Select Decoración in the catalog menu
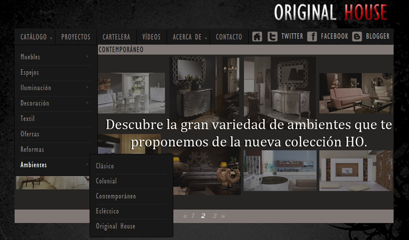This screenshot has width=409, height=240. pyautogui.click(x=35, y=103)
